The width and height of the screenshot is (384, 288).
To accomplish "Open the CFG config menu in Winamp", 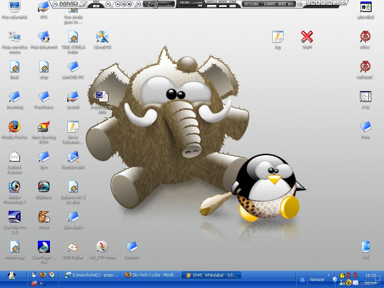I will click(329, 3).
